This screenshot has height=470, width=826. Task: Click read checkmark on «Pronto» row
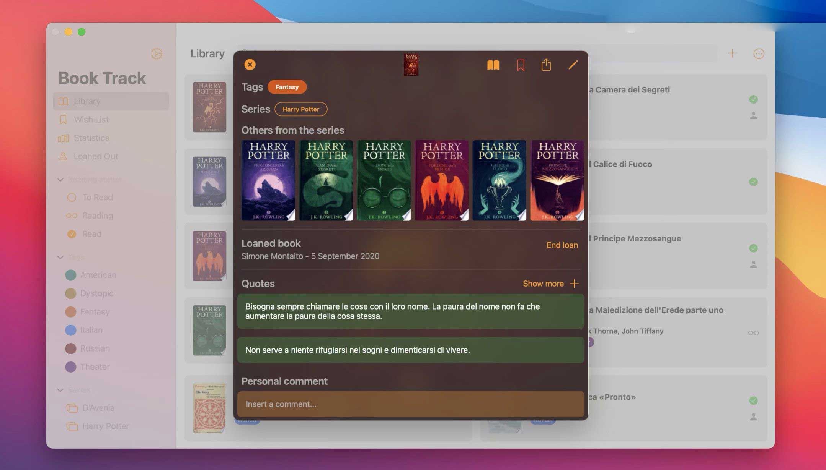[x=753, y=401]
